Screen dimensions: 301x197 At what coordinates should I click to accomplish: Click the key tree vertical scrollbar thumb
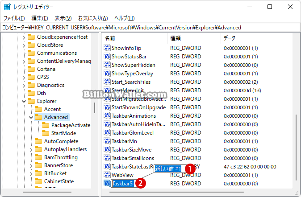(x=95, y=108)
